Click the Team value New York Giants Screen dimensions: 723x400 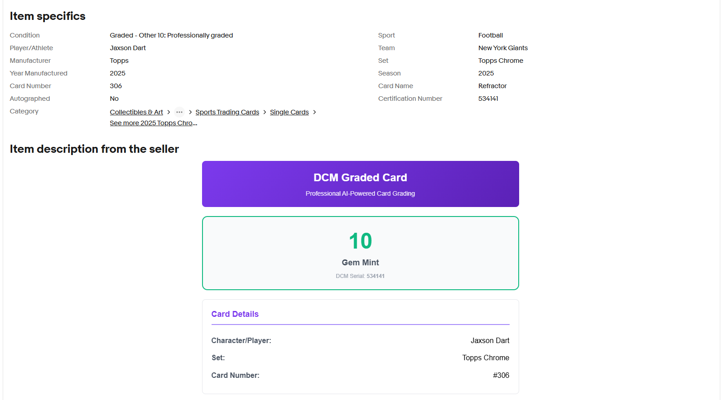tap(503, 48)
